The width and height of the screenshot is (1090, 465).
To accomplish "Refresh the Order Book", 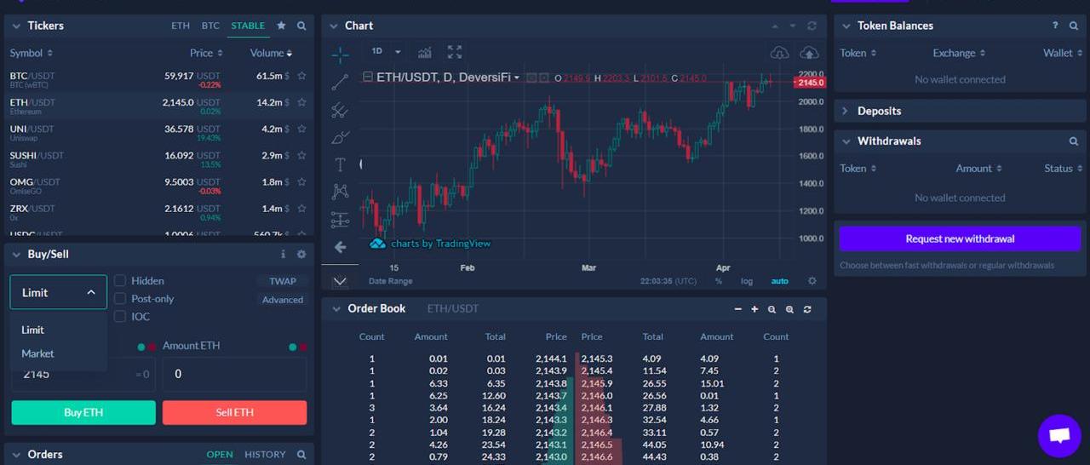I will click(x=807, y=309).
